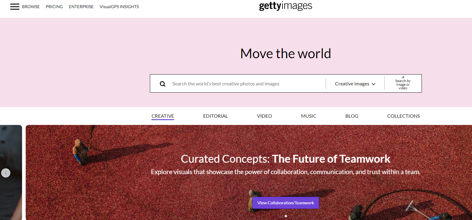
Task: Open the PRICING page
Action: (54, 7)
